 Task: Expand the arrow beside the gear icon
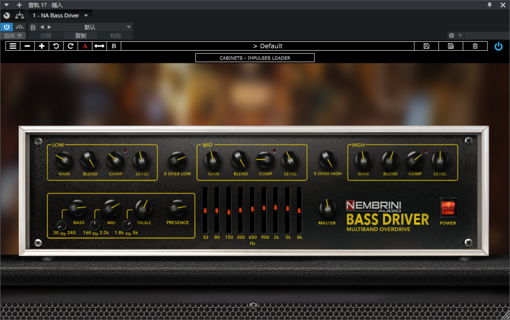(460, 35)
